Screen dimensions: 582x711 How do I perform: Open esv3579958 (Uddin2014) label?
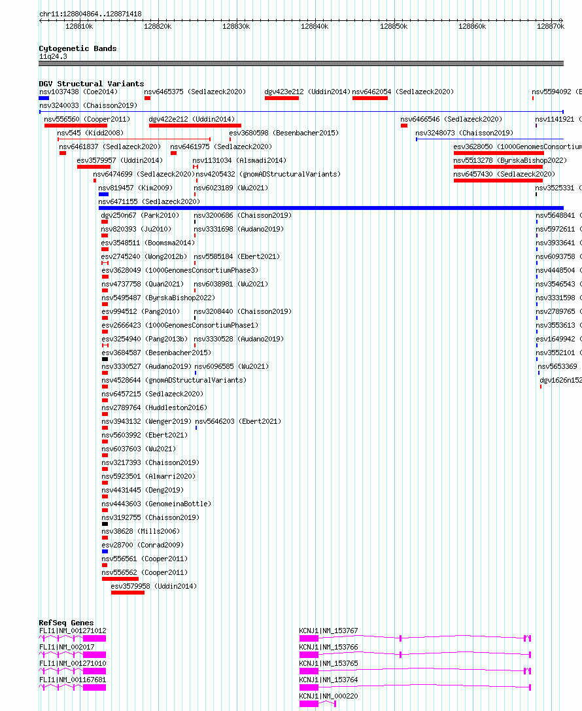pyautogui.click(x=154, y=586)
